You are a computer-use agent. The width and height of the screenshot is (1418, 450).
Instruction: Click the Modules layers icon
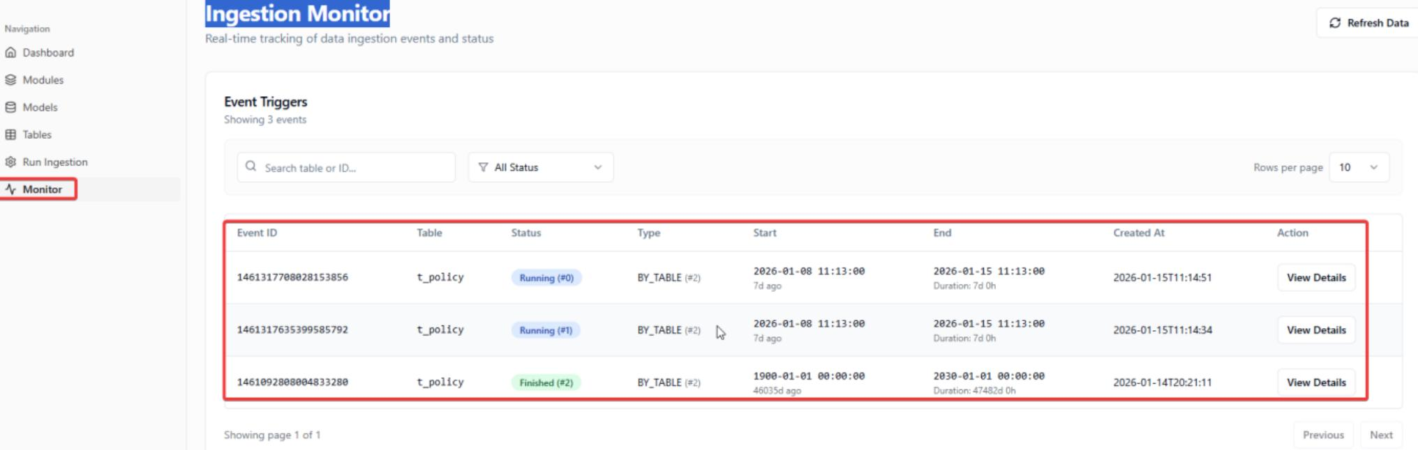tap(10, 79)
